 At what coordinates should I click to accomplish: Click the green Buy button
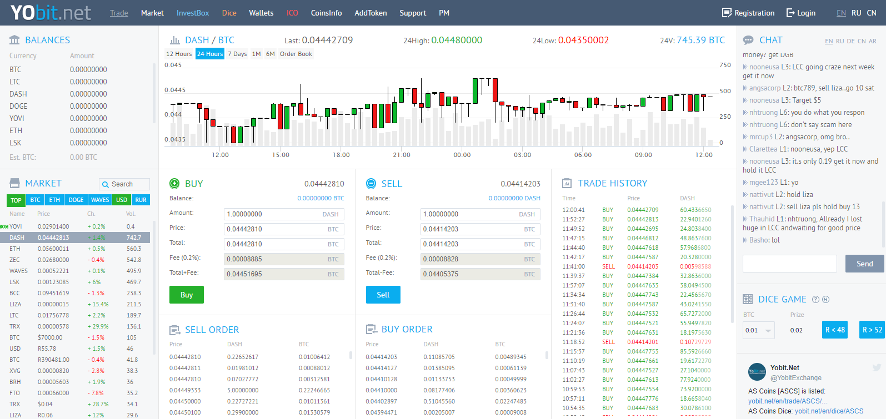click(x=187, y=295)
